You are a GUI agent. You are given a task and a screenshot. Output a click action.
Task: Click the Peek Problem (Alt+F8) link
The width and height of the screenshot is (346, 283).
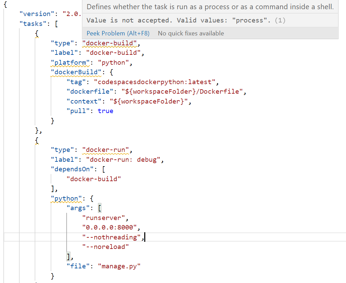(x=118, y=33)
